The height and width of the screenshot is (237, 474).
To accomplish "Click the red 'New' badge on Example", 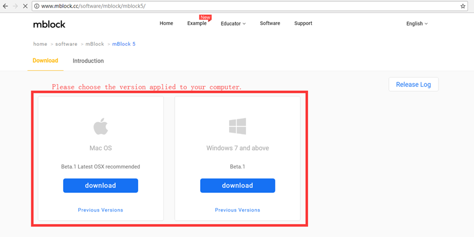I will pos(205,17).
